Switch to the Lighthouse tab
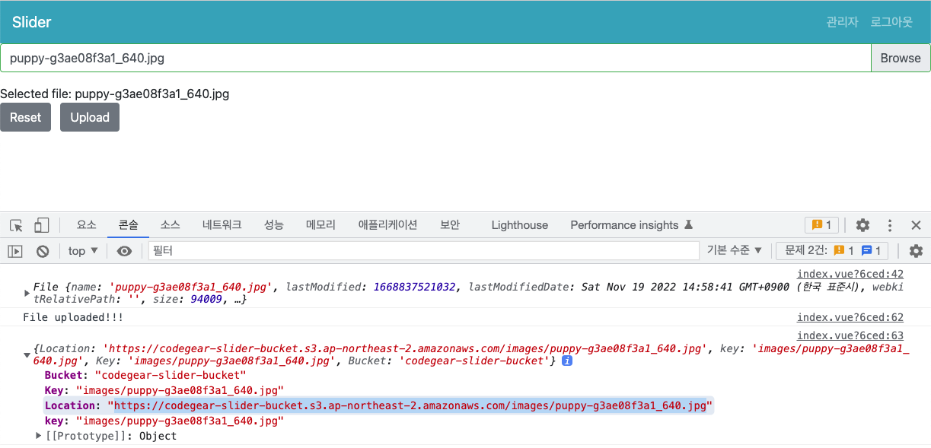This screenshot has width=931, height=448. click(520, 225)
